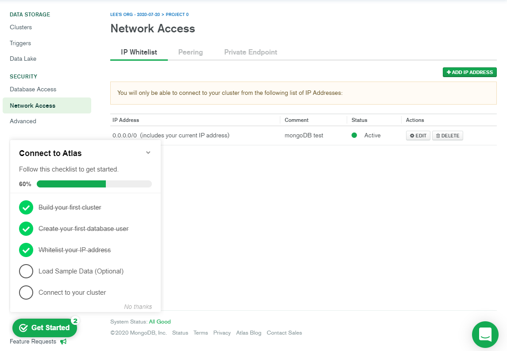The width and height of the screenshot is (507, 351).
Task: Click the Feature Requests megaphone icon
Action: coord(63,341)
